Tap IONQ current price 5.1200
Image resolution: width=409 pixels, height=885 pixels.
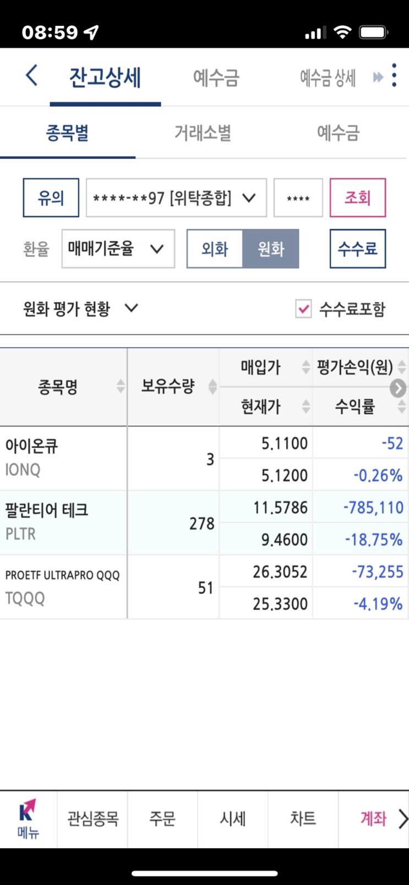point(284,475)
